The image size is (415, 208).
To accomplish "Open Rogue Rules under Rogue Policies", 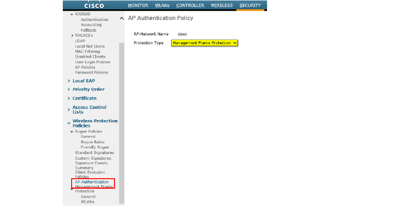I will pyautogui.click(x=93, y=142).
